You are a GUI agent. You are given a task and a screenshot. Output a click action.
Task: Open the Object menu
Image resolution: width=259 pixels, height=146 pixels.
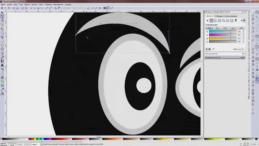(x=27, y=4)
